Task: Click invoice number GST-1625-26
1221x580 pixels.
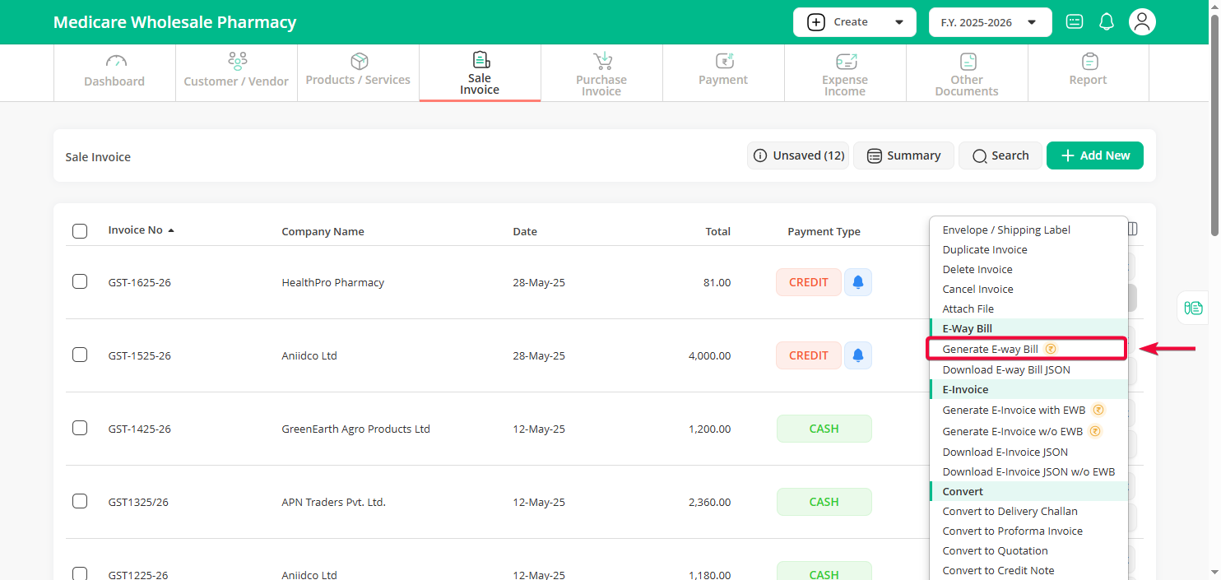Action: click(139, 282)
